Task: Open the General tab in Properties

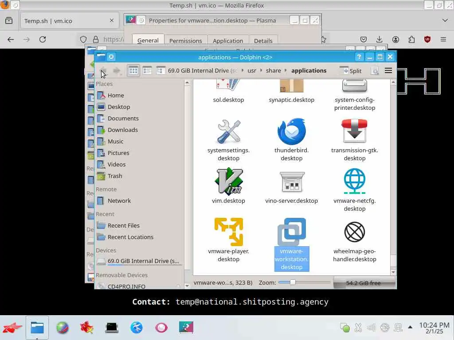Action: pyautogui.click(x=148, y=40)
